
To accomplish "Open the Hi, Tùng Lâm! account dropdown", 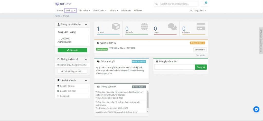I will coord(198,10).
